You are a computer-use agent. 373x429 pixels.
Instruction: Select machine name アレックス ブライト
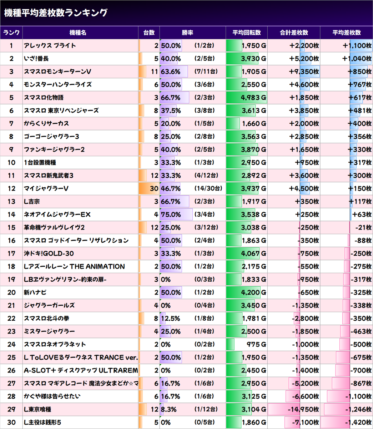[x=50, y=45]
